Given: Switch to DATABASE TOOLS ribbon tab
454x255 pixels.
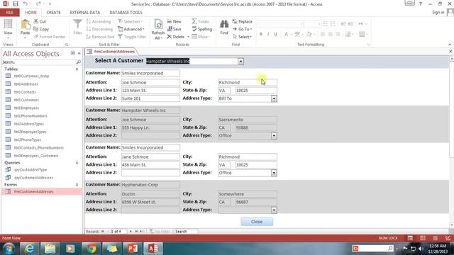Looking at the screenshot, I should [x=126, y=13].
